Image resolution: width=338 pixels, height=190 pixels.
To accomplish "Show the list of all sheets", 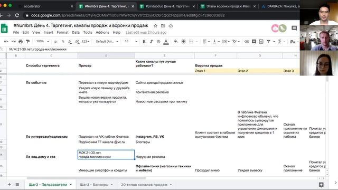I will 17,184.
